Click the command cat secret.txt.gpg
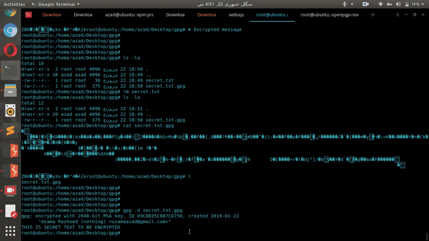The image size is (429, 241). [148, 126]
